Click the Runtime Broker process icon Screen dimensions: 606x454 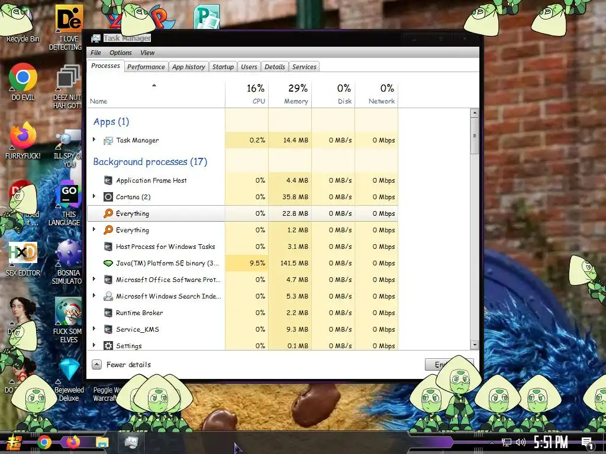(x=108, y=313)
